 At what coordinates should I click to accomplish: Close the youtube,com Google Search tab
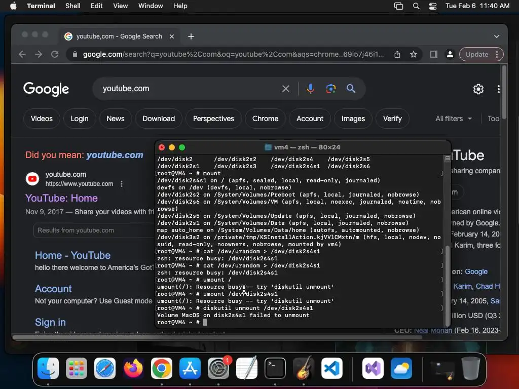click(171, 36)
